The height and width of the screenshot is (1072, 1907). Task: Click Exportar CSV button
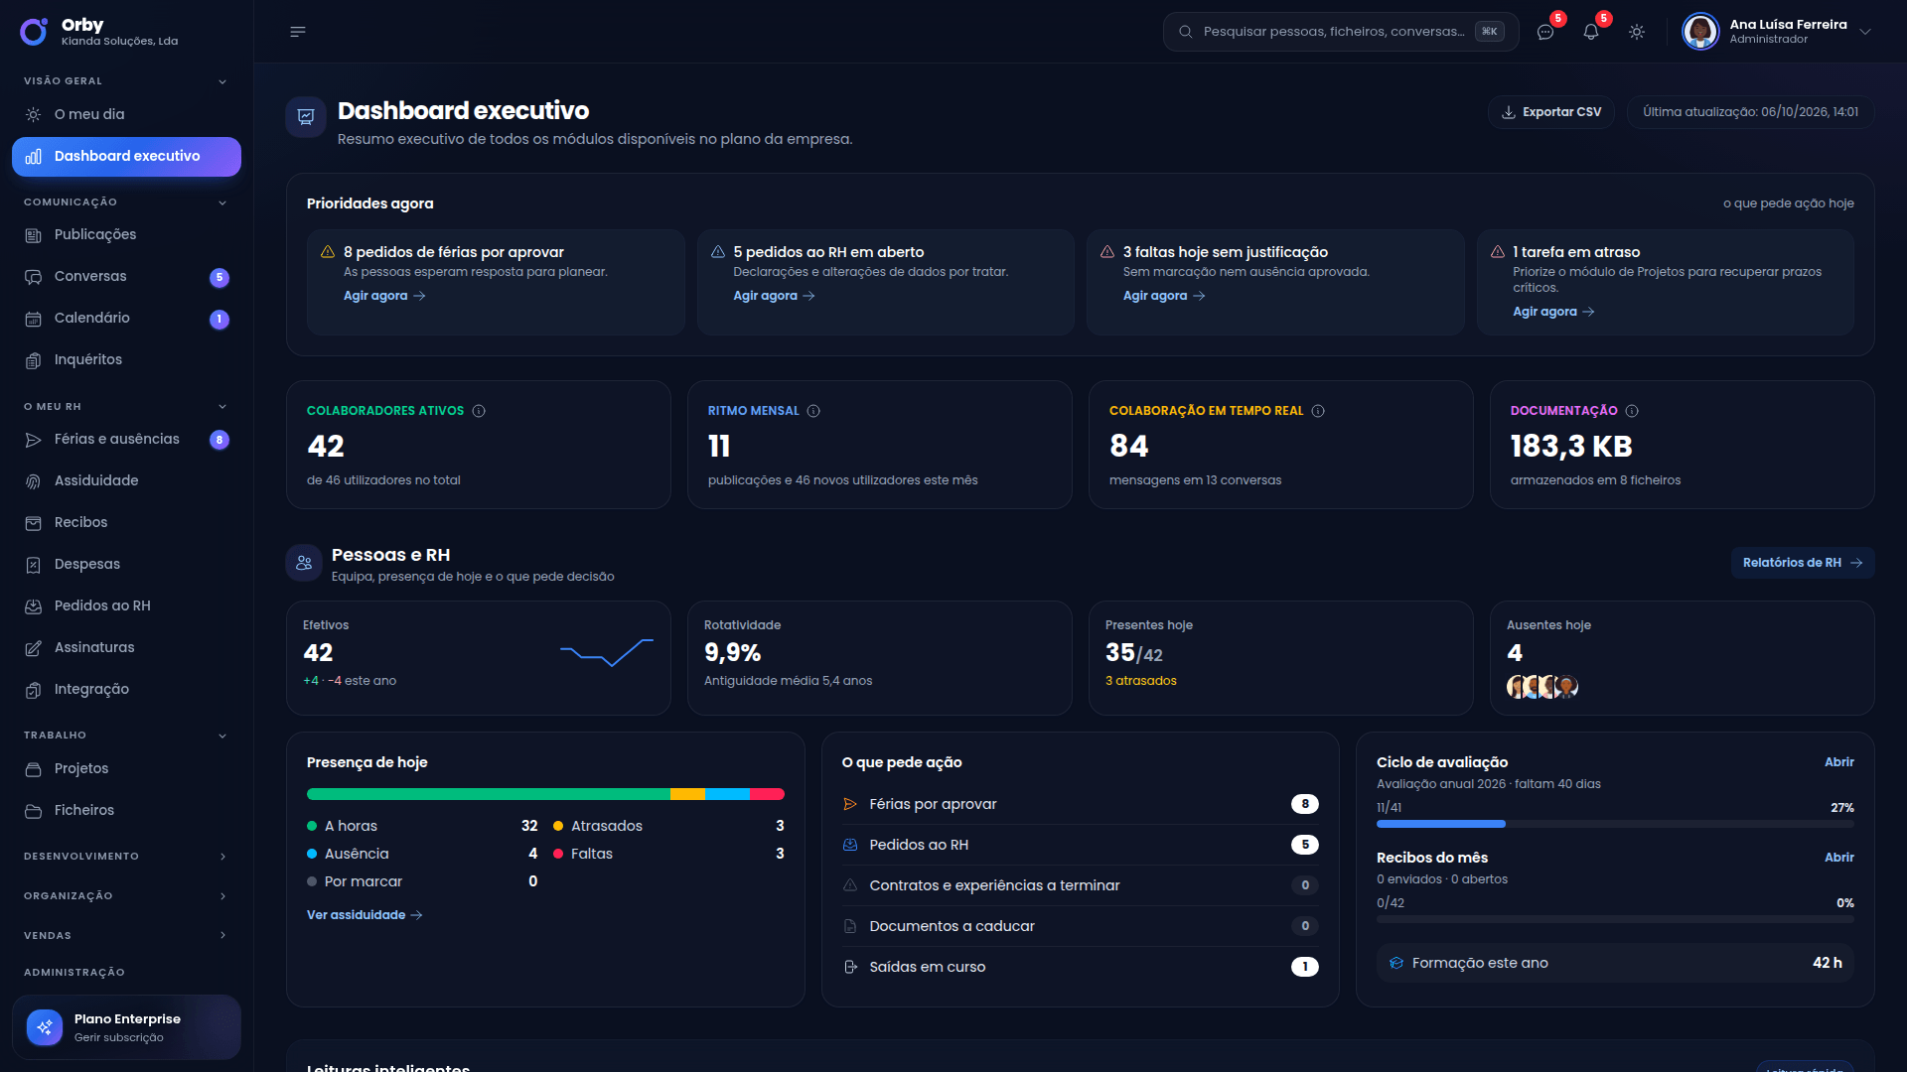pos(1551,112)
